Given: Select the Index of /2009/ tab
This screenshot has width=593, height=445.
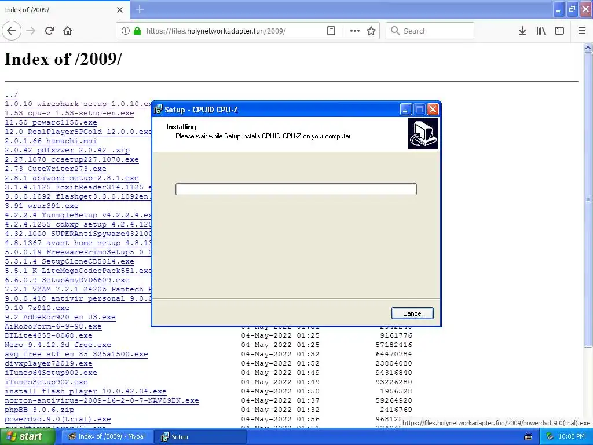Looking at the screenshot, I should (65, 10).
